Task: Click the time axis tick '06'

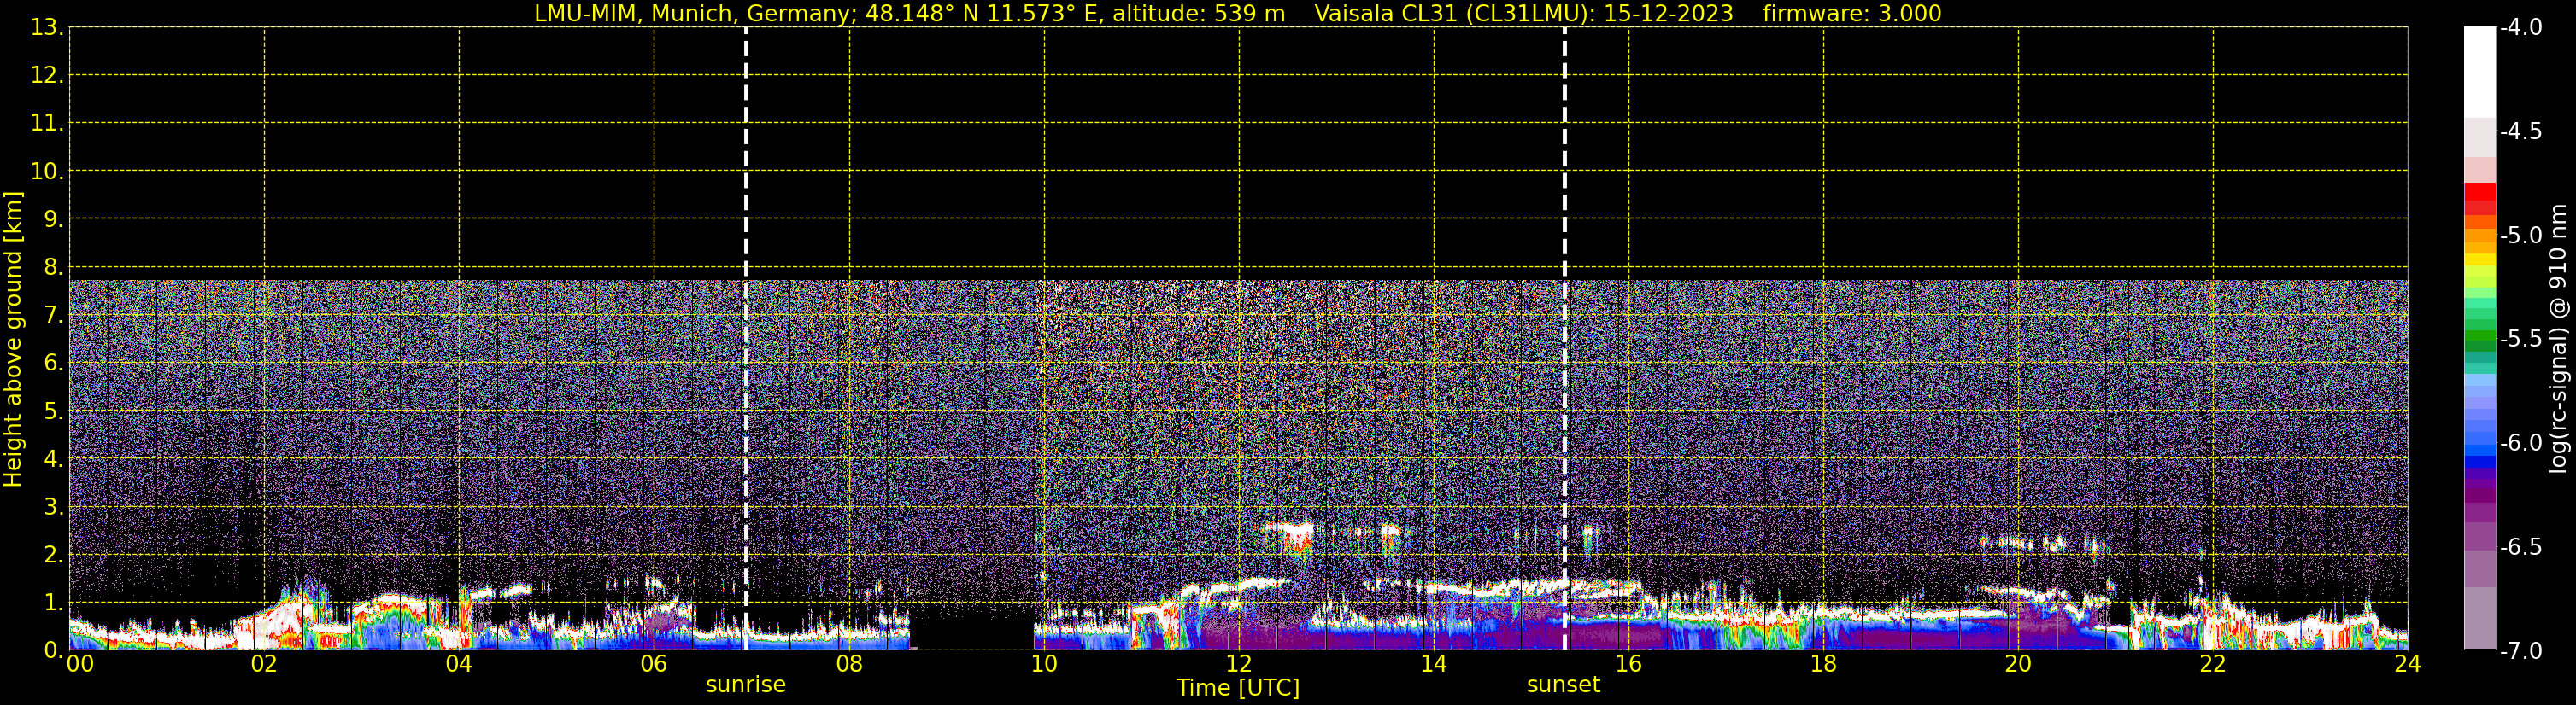Action: (x=654, y=664)
